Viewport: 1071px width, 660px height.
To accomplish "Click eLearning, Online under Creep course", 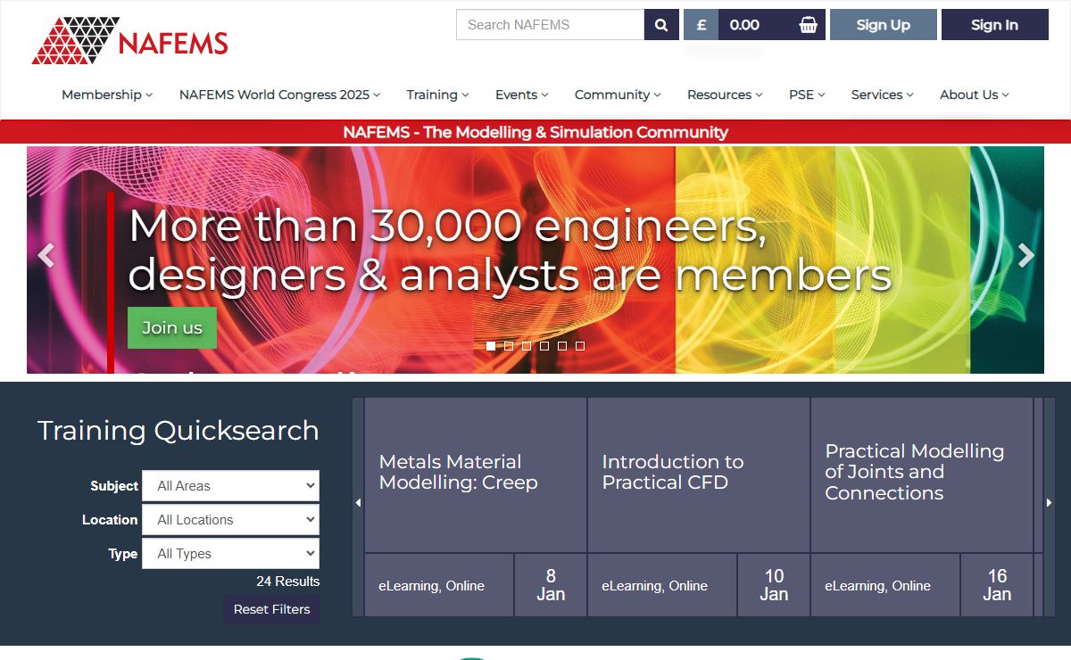I will pos(431,586).
